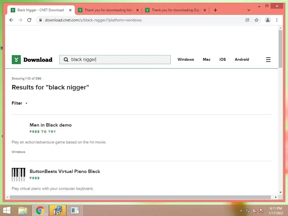Open the installer app in taskbar
The image size is (288, 216).
point(58,210)
